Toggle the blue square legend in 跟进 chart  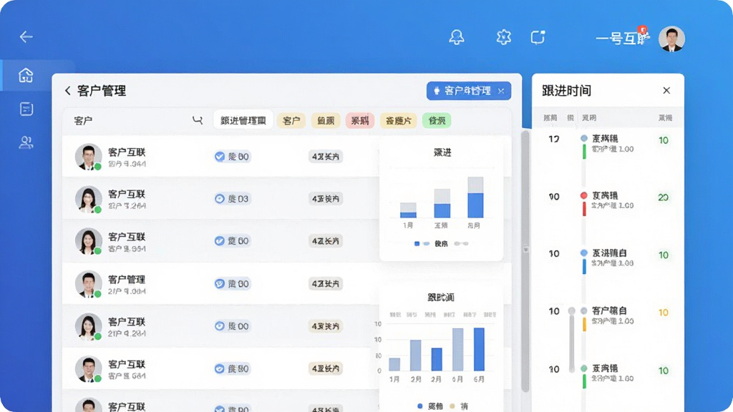pyautogui.click(x=417, y=243)
